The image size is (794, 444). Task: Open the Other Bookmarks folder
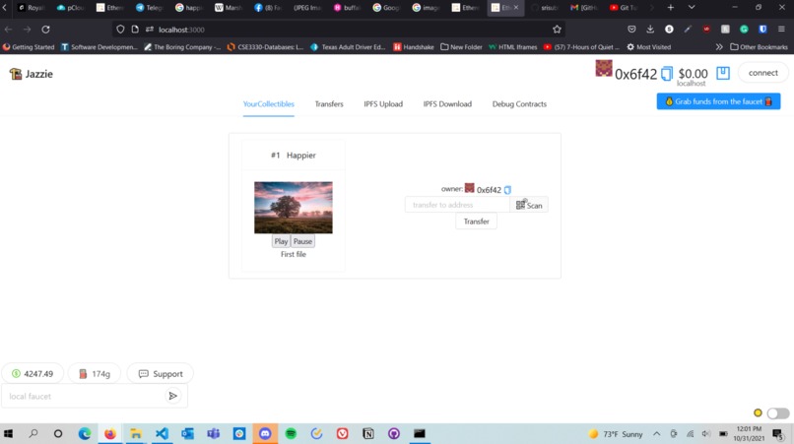760,47
